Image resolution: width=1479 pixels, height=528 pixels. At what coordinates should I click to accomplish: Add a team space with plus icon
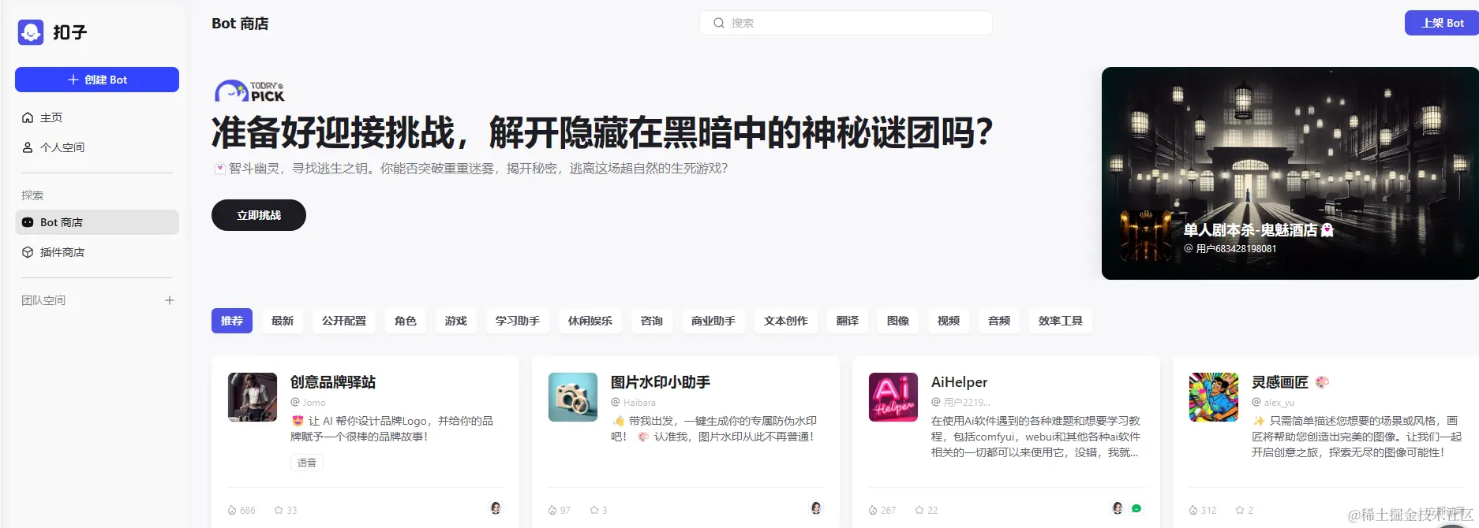[x=169, y=300]
